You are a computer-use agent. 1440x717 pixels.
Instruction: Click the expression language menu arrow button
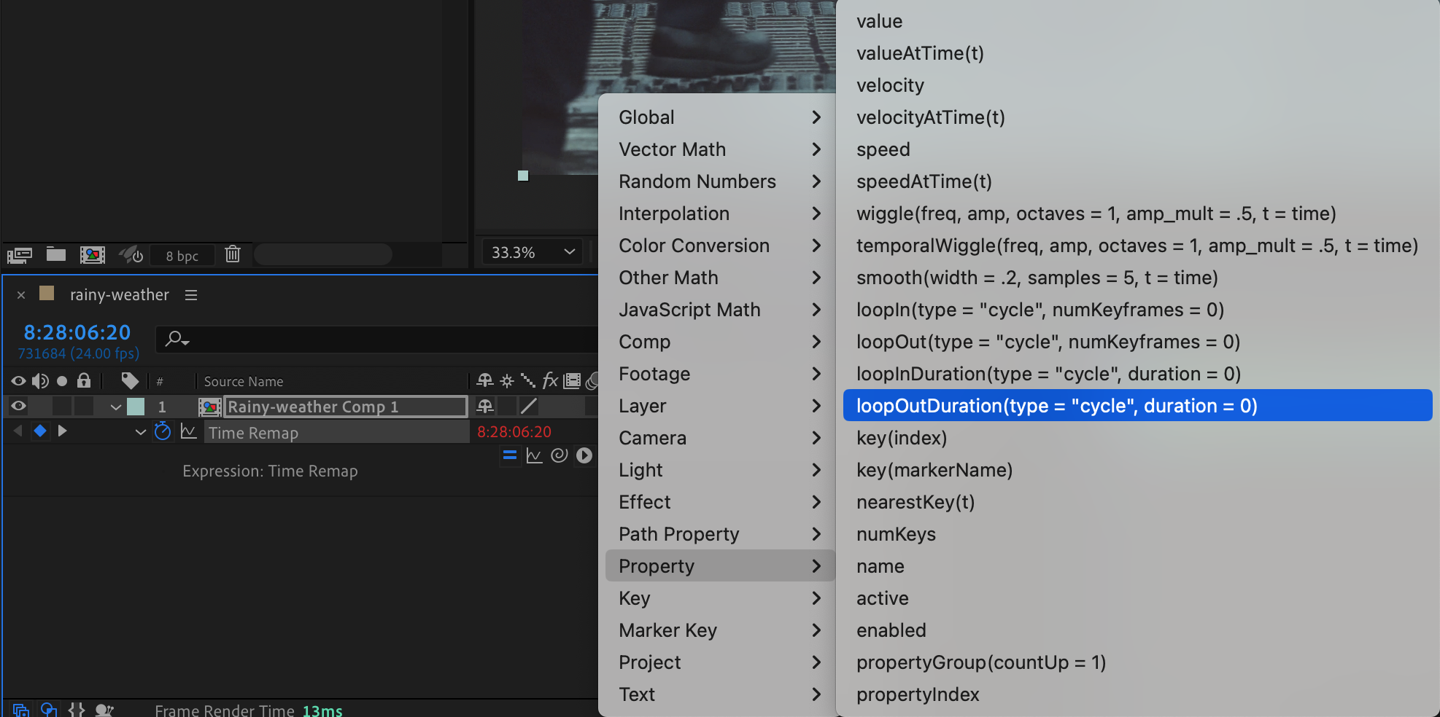pos(584,455)
